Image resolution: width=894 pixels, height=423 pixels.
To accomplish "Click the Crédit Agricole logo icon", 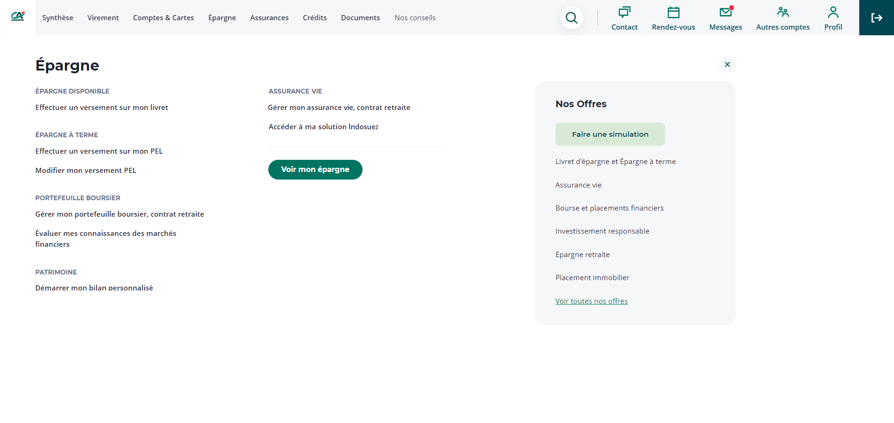I will pos(17,16).
